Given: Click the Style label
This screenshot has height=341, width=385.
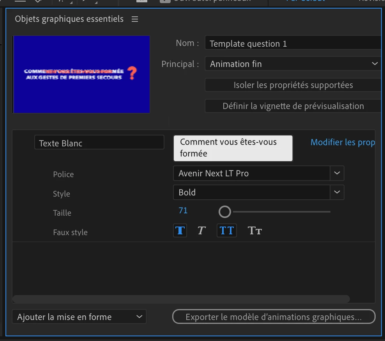Looking at the screenshot, I should [62, 194].
